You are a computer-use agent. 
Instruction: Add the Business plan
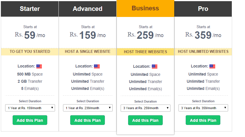pos(145,120)
